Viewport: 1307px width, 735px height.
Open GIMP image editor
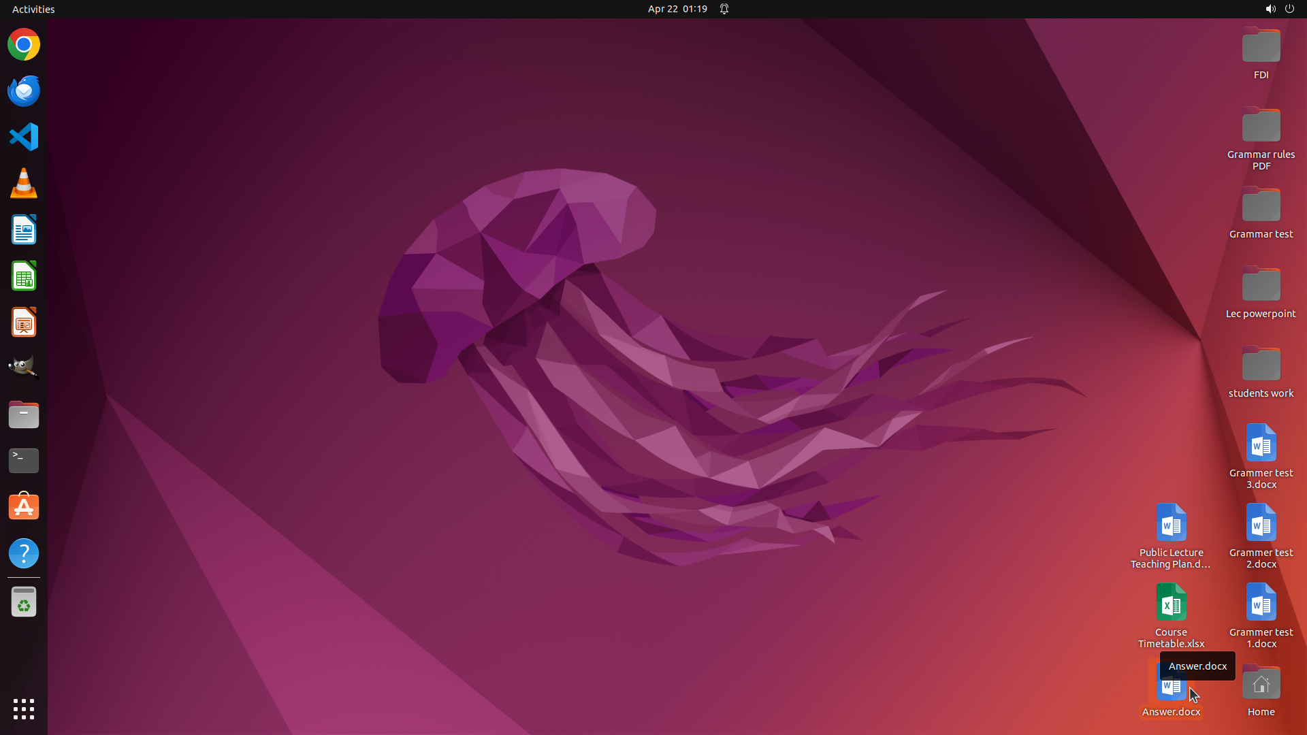(x=24, y=368)
